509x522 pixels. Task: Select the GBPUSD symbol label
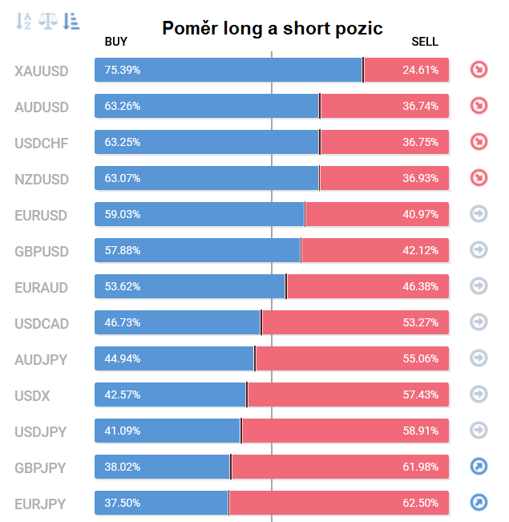point(42,252)
